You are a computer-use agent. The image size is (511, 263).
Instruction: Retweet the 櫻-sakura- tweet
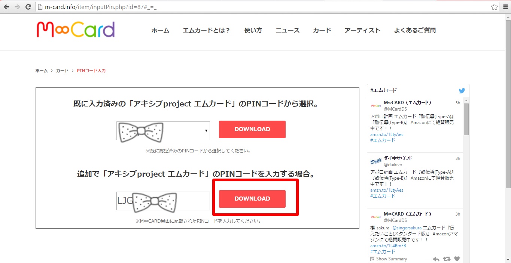(x=447, y=259)
